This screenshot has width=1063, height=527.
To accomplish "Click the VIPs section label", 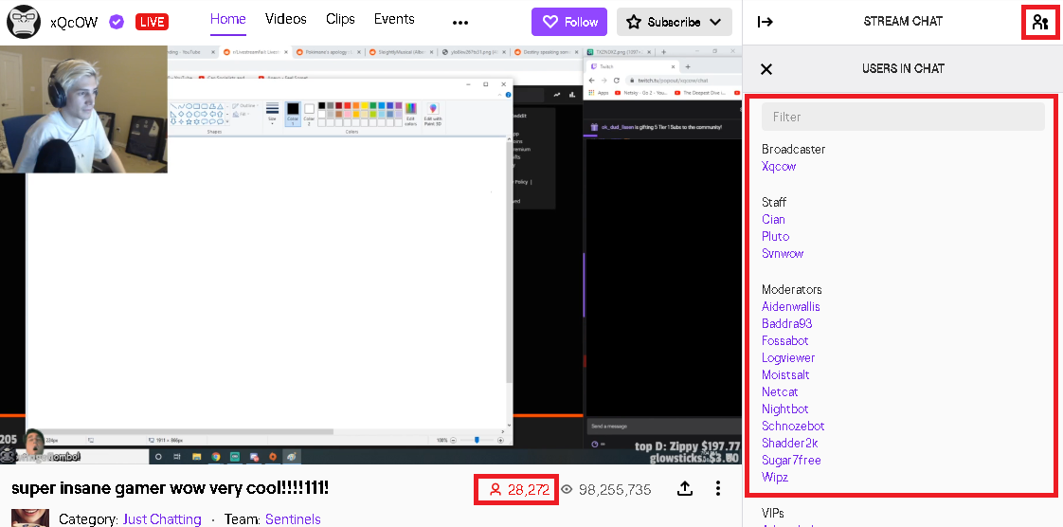I will coord(773,514).
